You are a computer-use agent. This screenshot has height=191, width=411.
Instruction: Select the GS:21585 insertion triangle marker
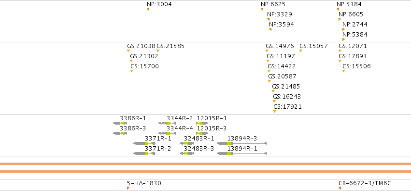(x=158, y=51)
